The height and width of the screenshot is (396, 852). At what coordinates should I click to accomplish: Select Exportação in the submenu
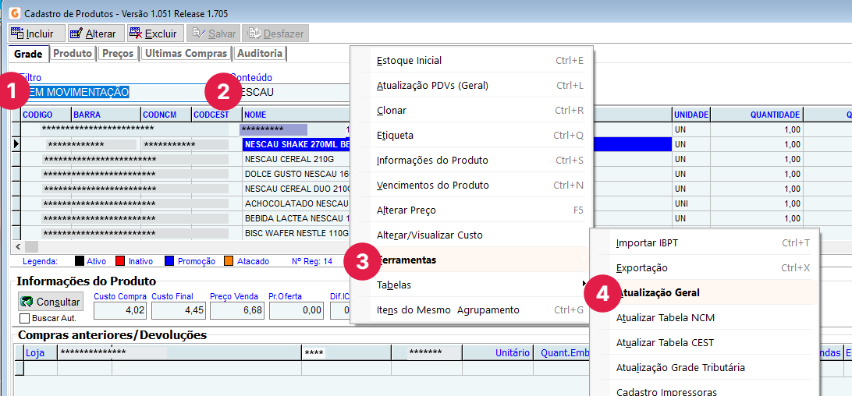tap(704, 268)
